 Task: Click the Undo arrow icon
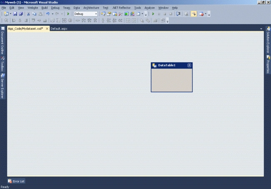pyautogui.click(x=48, y=14)
